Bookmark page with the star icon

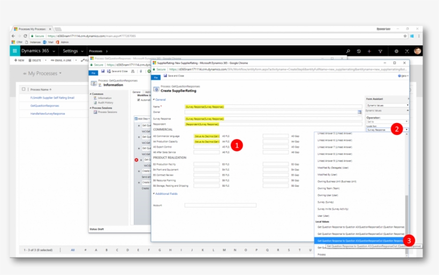pyautogui.click(x=405, y=36)
